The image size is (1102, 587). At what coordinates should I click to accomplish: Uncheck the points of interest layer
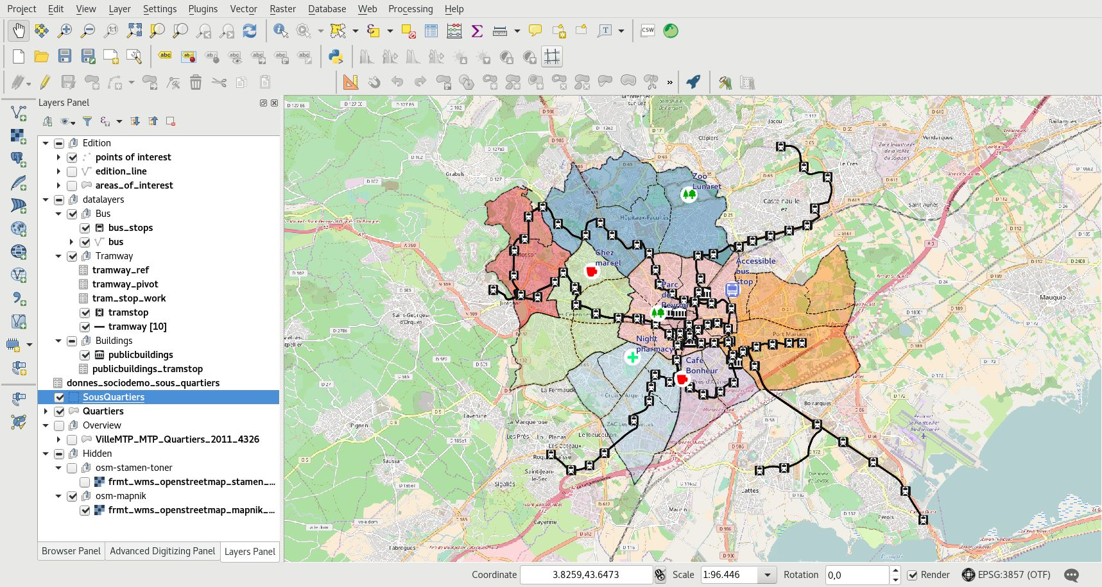pyautogui.click(x=72, y=157)
